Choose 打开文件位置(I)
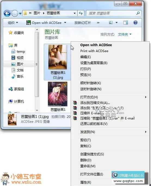Image resolution: width=151 pixels, height=186 pixels. (x=92, y=174)
